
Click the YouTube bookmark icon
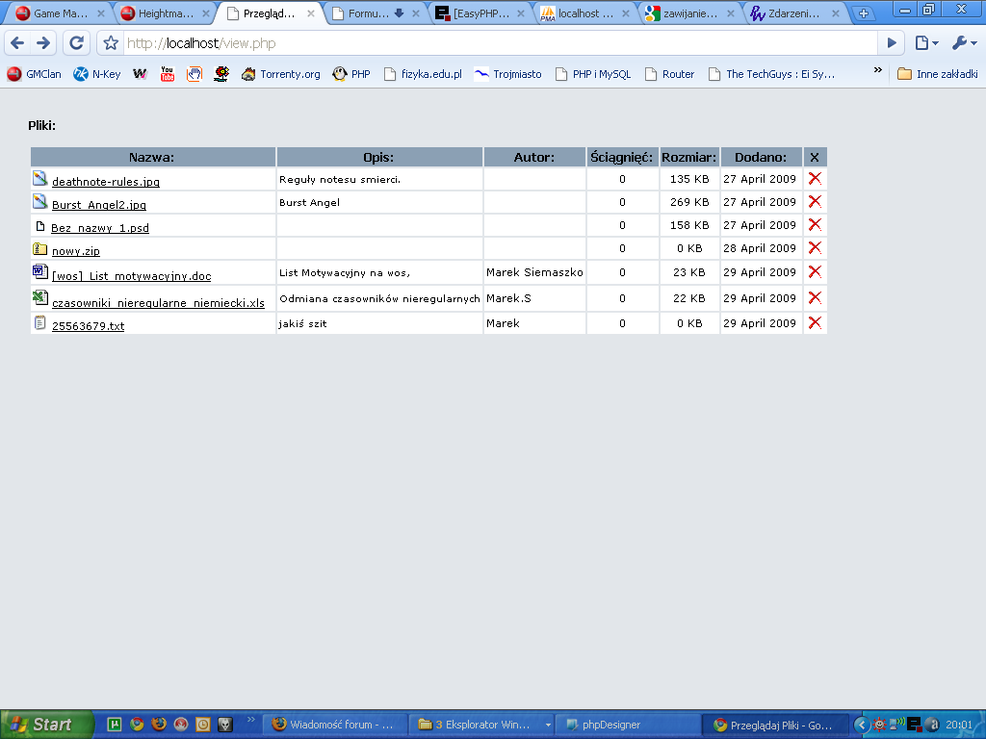pyautogui.click(x=168, y=74)
